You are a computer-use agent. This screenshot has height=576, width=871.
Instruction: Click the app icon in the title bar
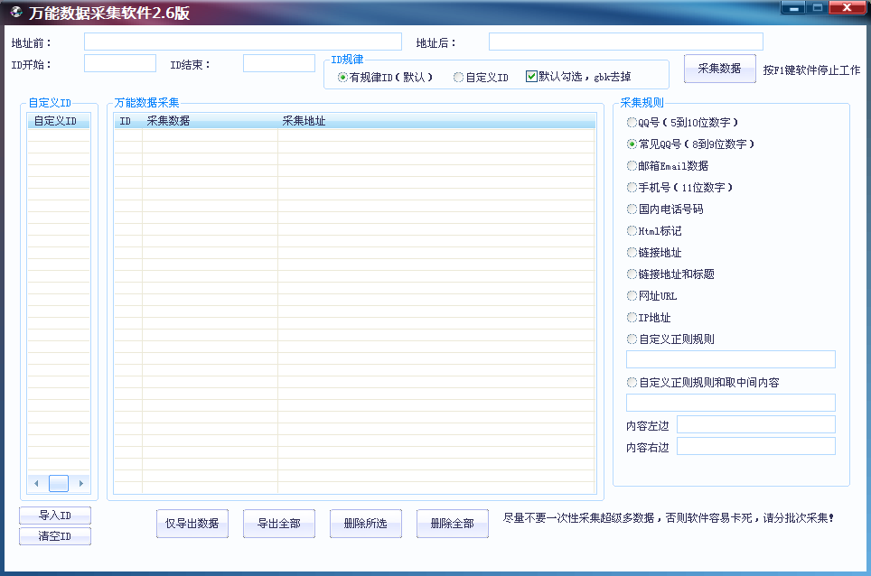coord(15,13)
